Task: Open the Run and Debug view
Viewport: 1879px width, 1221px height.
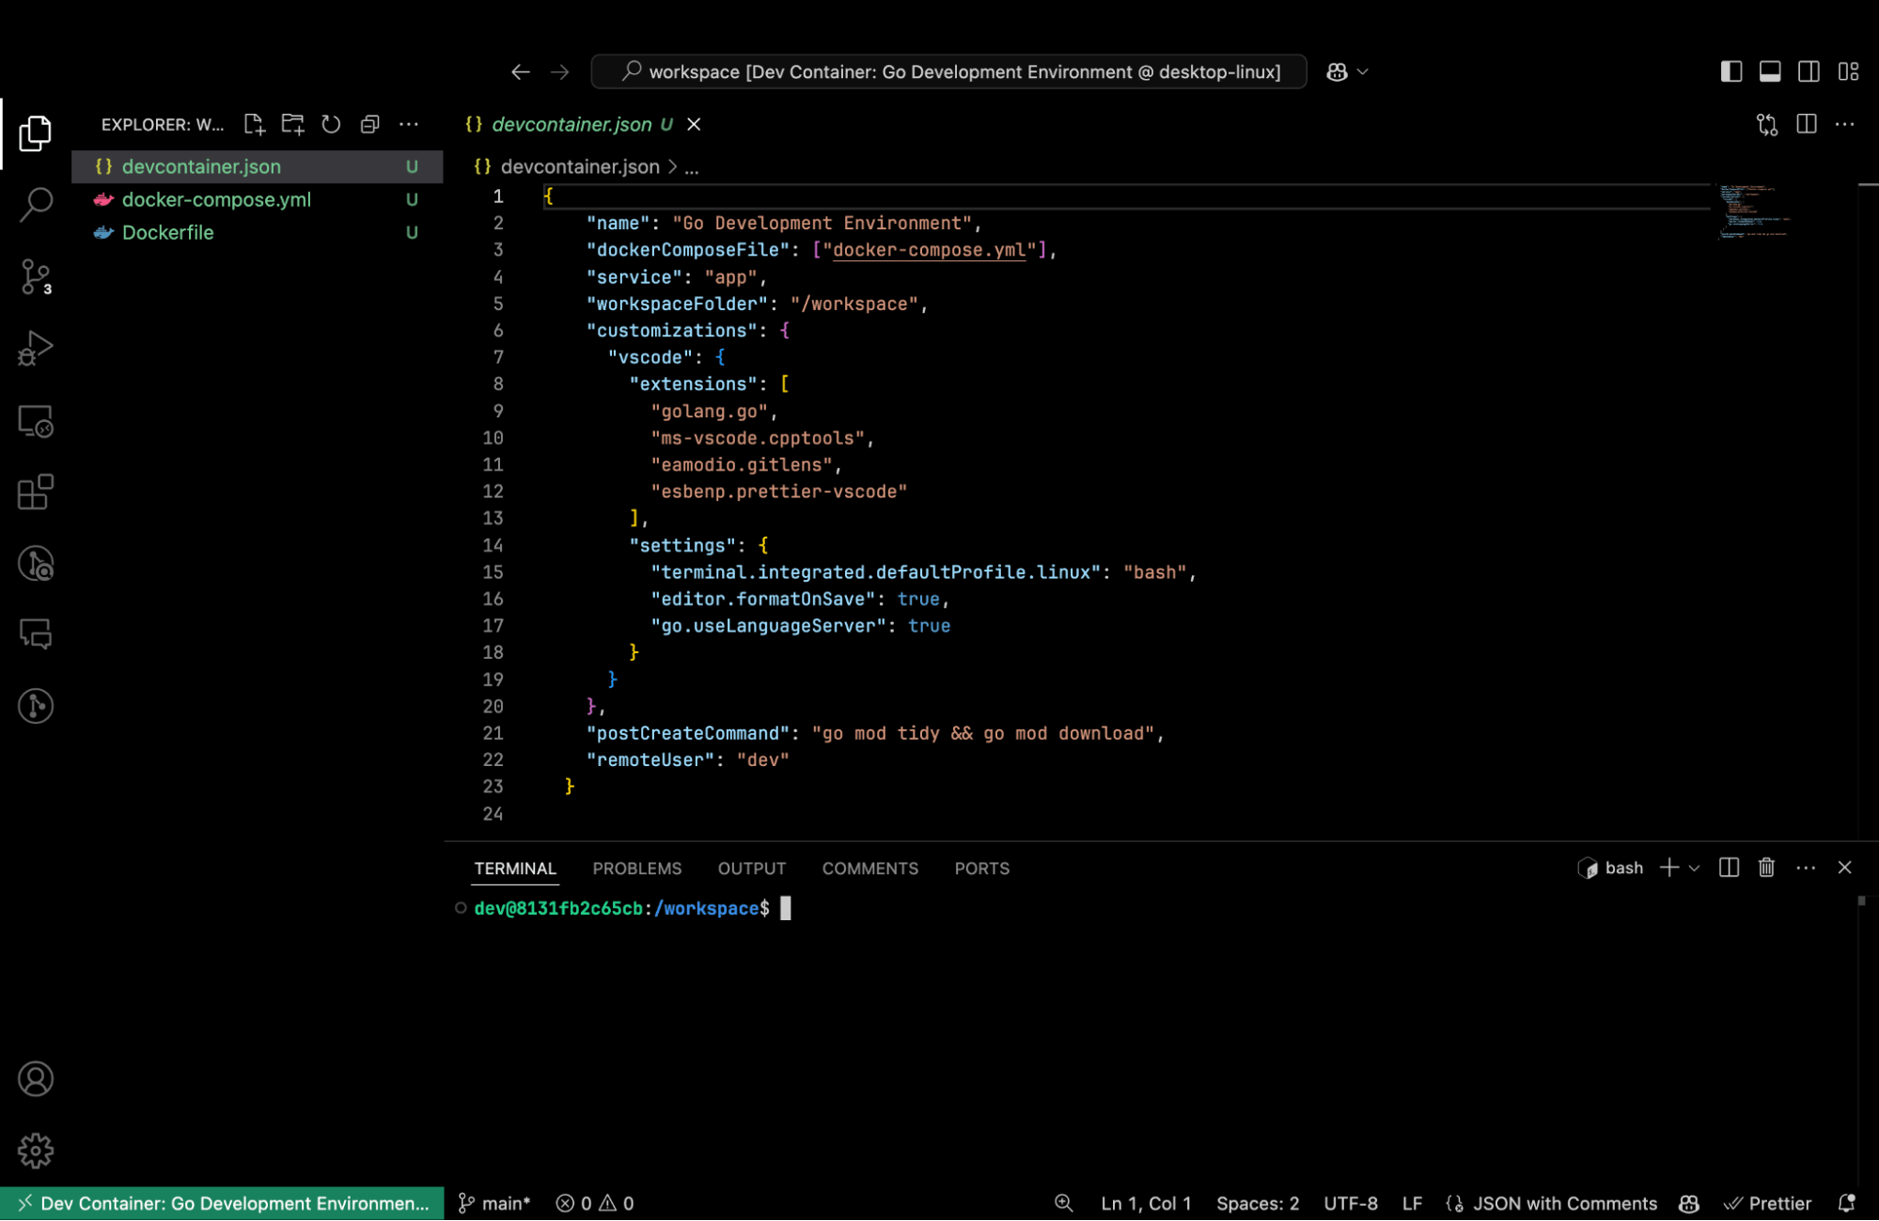Action: click(x=36, y=348)
